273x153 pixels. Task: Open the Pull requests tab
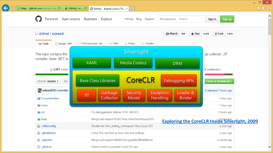tap(91, 44)
